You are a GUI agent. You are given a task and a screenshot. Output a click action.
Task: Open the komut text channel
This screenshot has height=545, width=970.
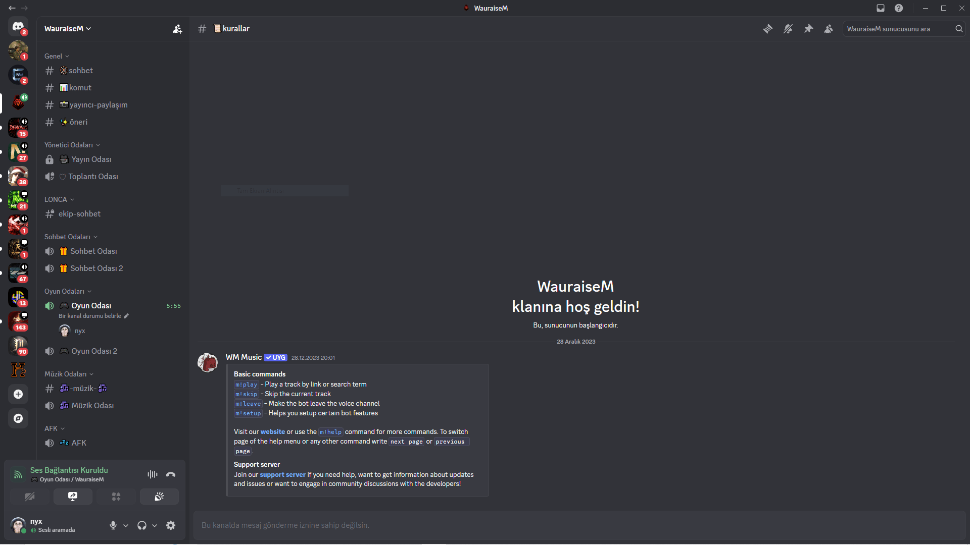113,88
